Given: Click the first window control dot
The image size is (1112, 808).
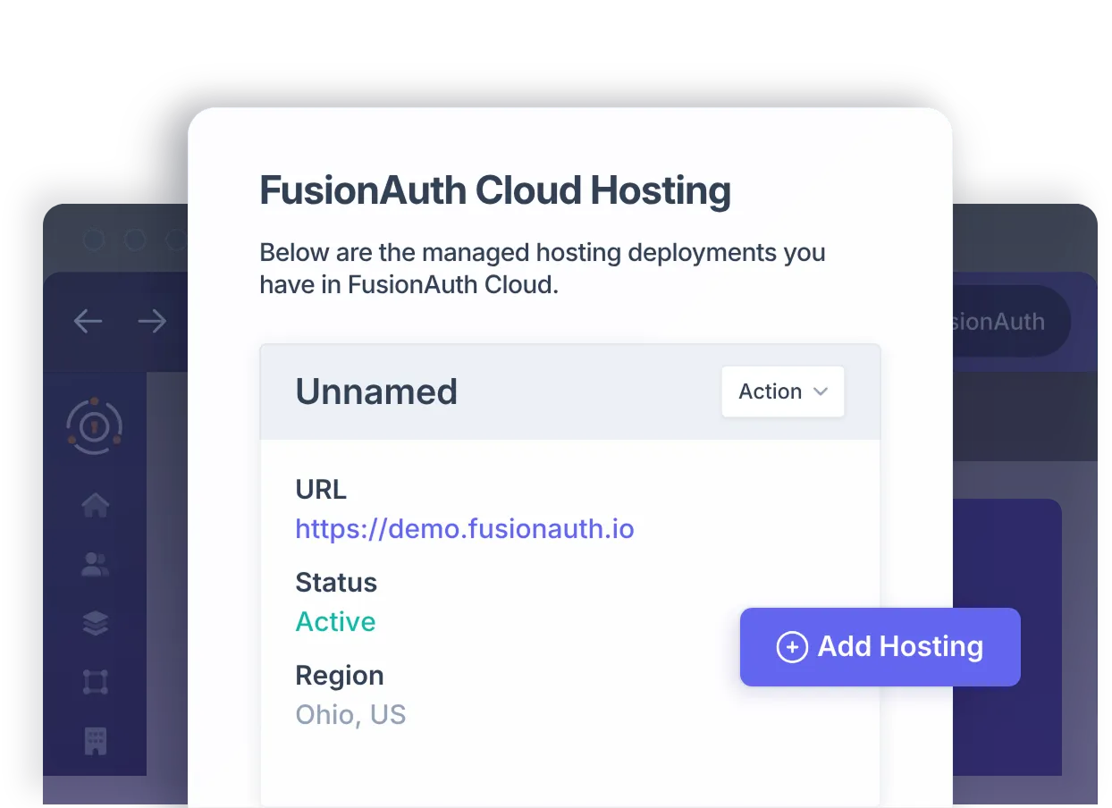Looking at the screenshot, I should [x=94, y=240].
